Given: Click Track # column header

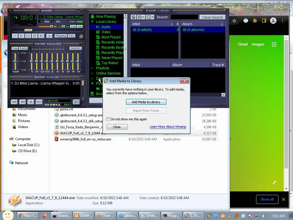Looking at the screenshot, I should 218,65.
